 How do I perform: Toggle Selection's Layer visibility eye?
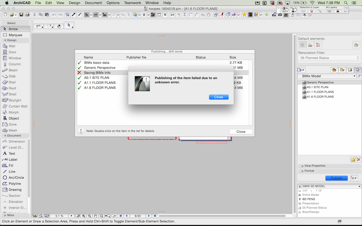[x=303, y=11]
